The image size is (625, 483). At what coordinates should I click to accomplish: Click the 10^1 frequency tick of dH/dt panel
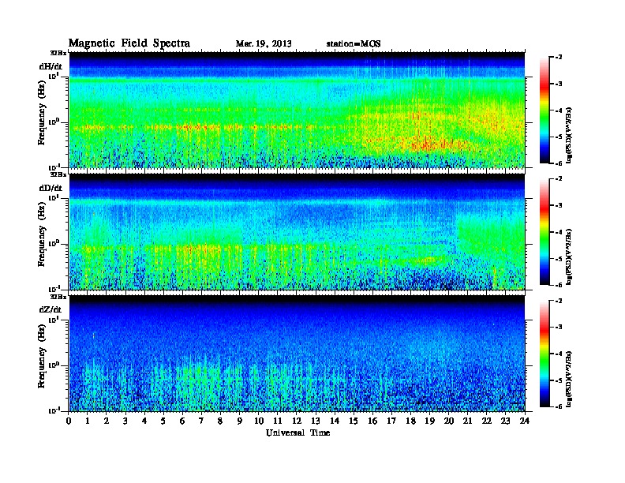click(x=53, y=76)
